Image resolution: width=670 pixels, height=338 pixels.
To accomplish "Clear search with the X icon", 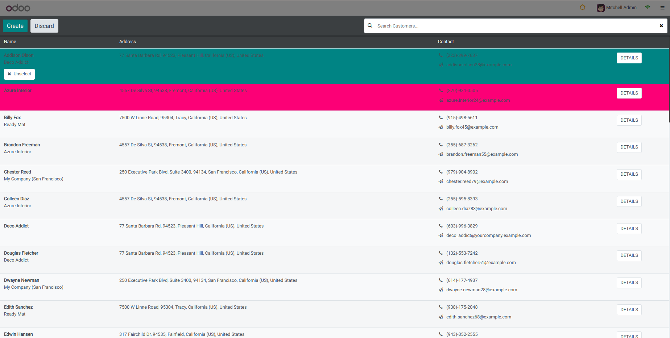I will 661,26.
